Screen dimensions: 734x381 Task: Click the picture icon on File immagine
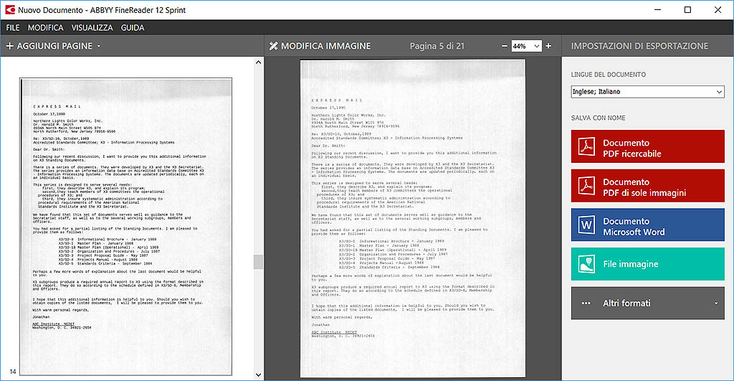[588, 264]
